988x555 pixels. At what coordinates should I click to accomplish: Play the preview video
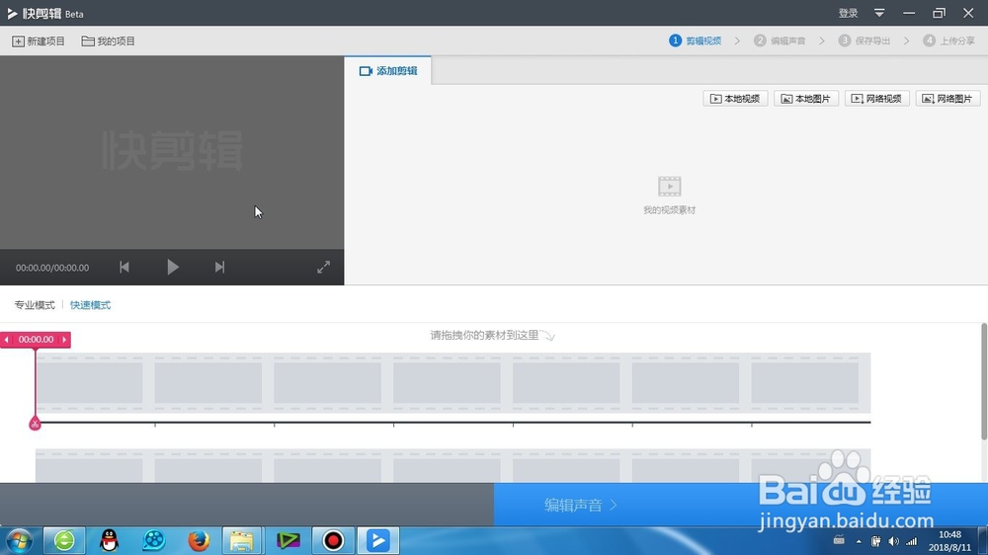(173, 267)
